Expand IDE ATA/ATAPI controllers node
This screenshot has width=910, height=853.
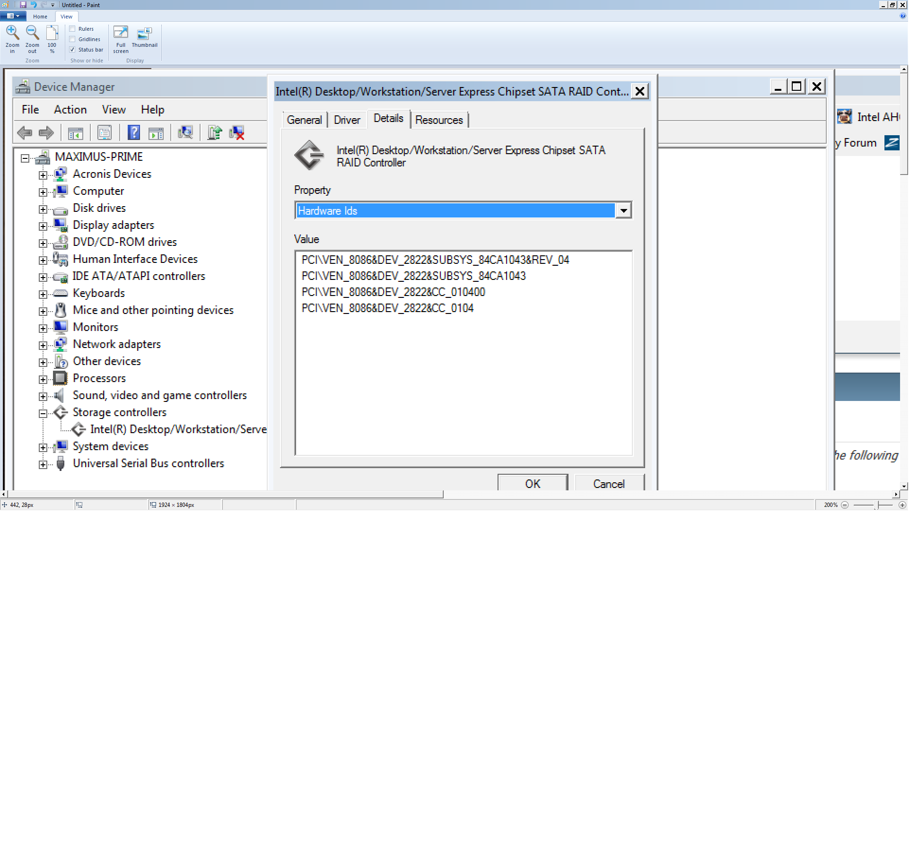point(43,277)
